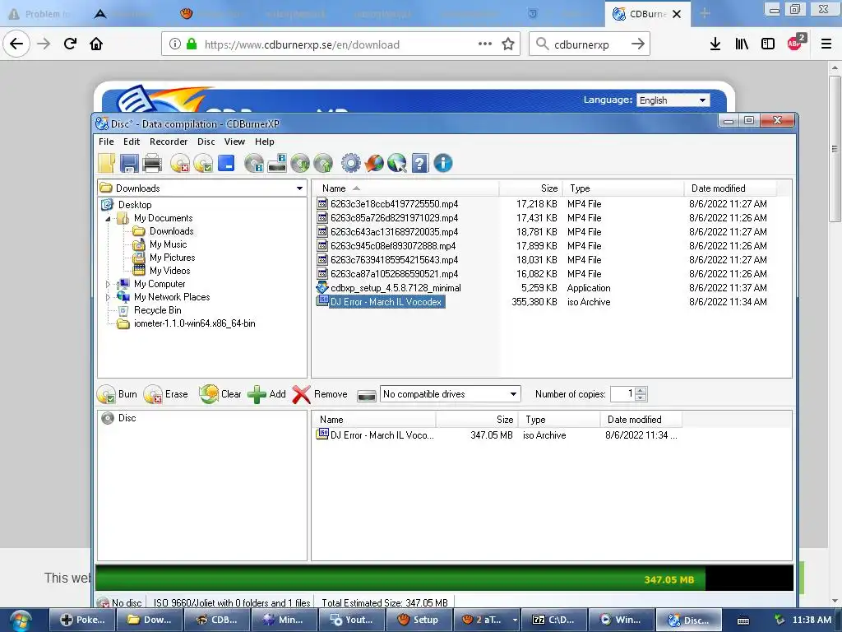Viewport: 842px width, 632px height.
Task: Select file 6263c3e18ccb4197725550.mp4
Action: tap(394, 204)
